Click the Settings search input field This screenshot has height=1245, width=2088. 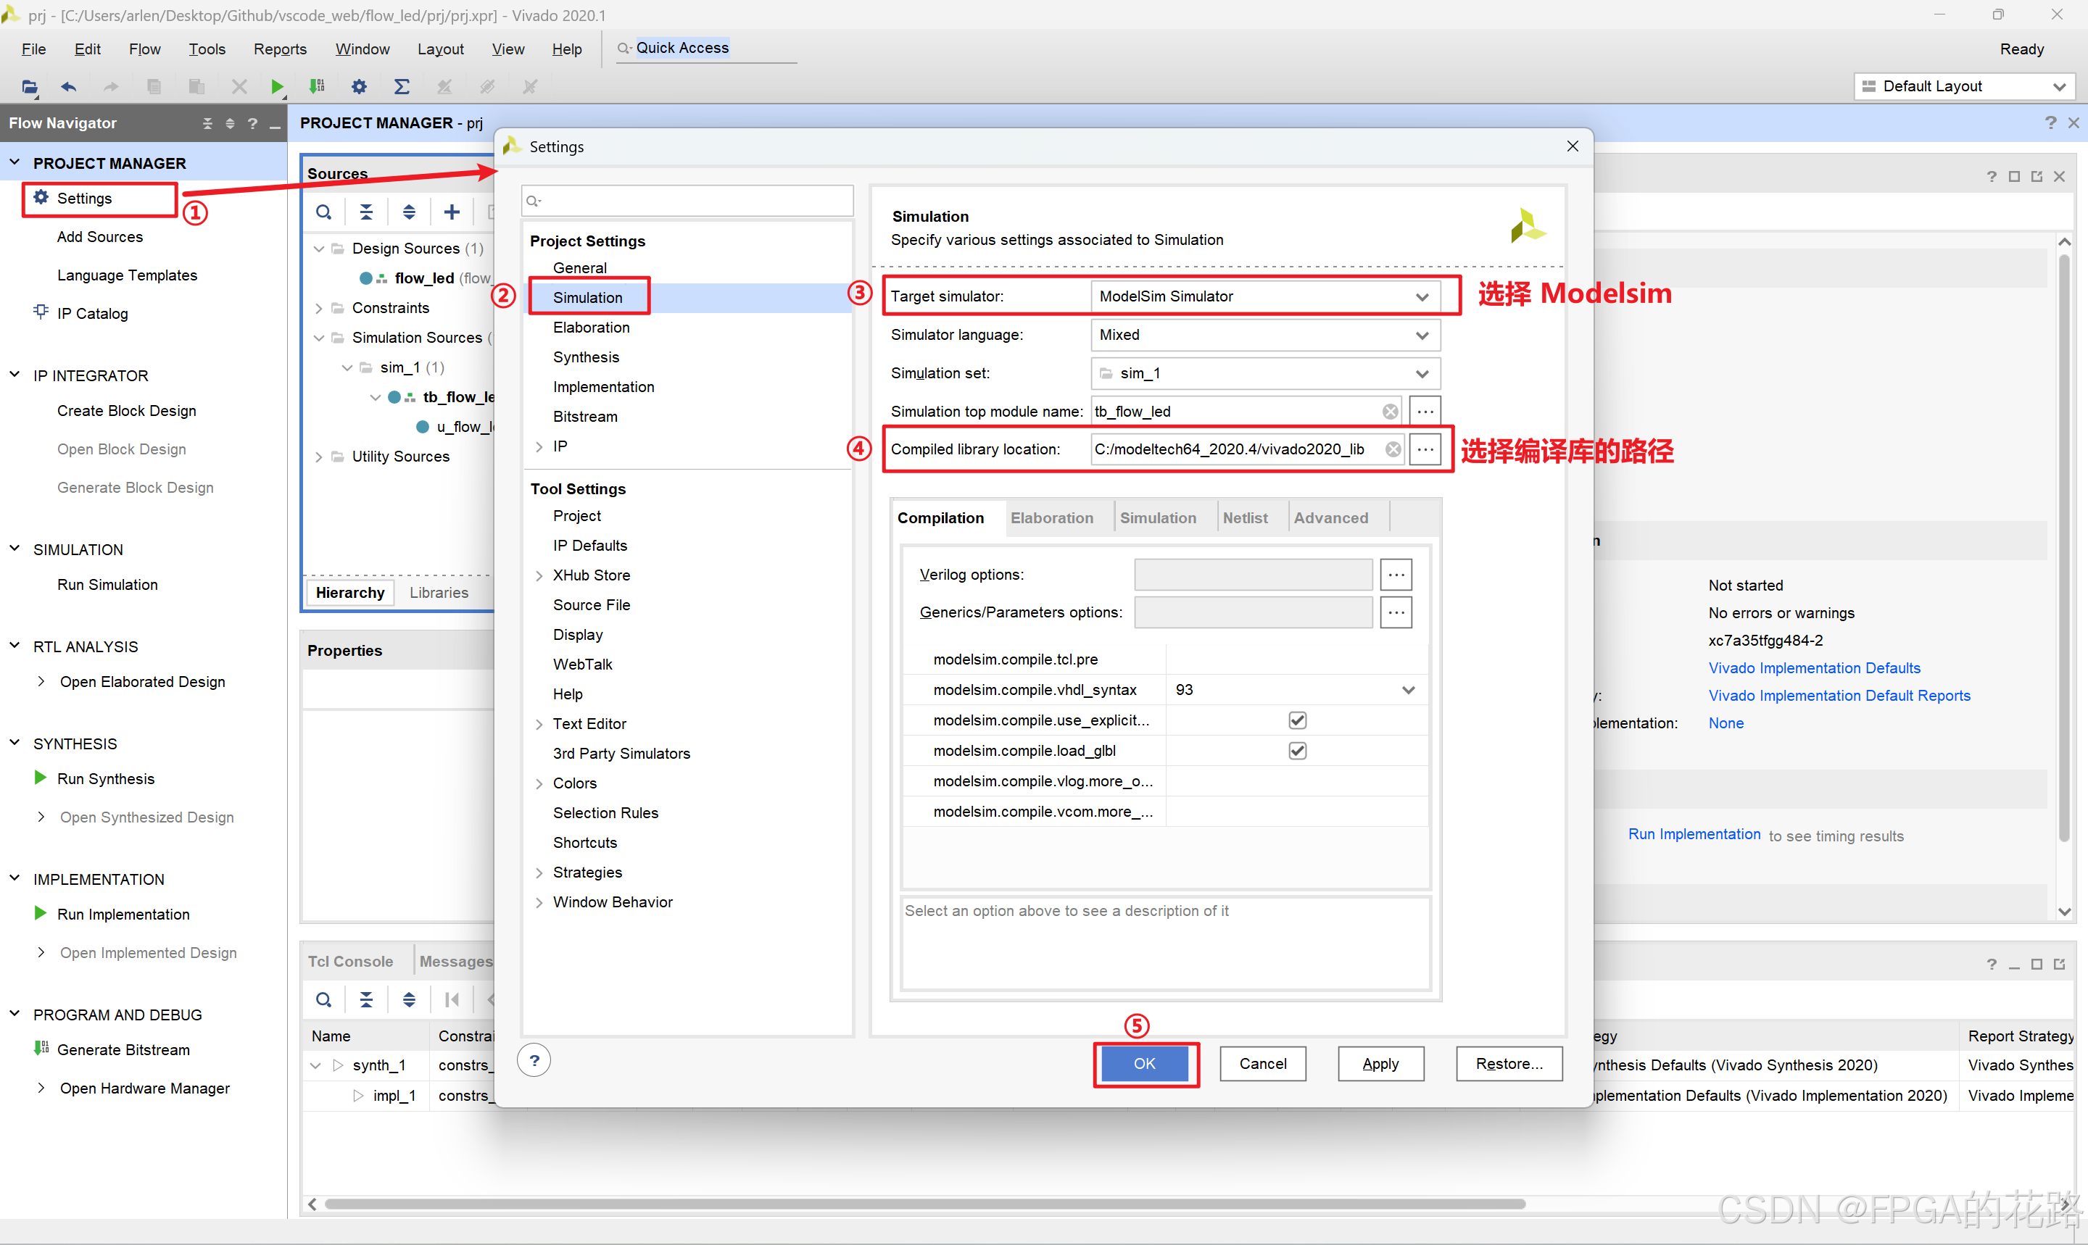coord(687,201)
